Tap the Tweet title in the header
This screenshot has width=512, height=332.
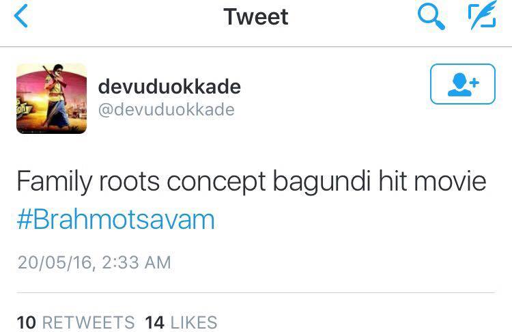pos(256,16)
